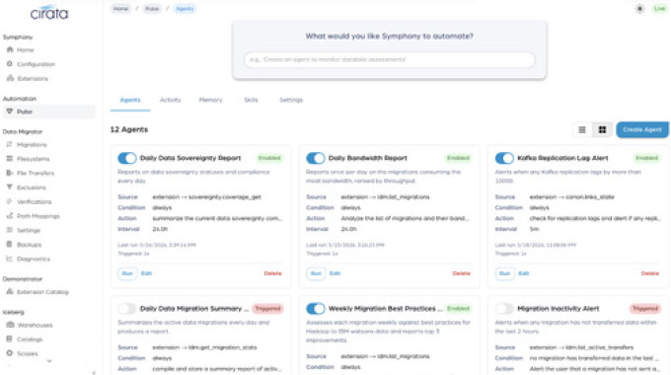Viewport: 671px width, 375px height.
Task: Open the Verifications icon in sidebar
Action: tap(10, 201)
